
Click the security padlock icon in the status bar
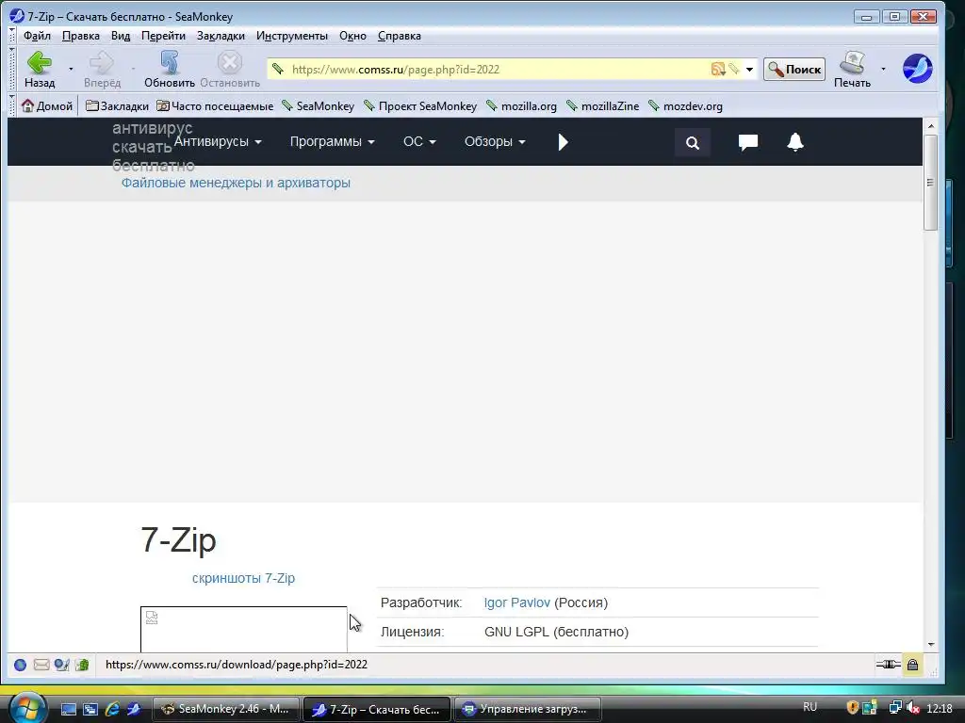point(912,665)
